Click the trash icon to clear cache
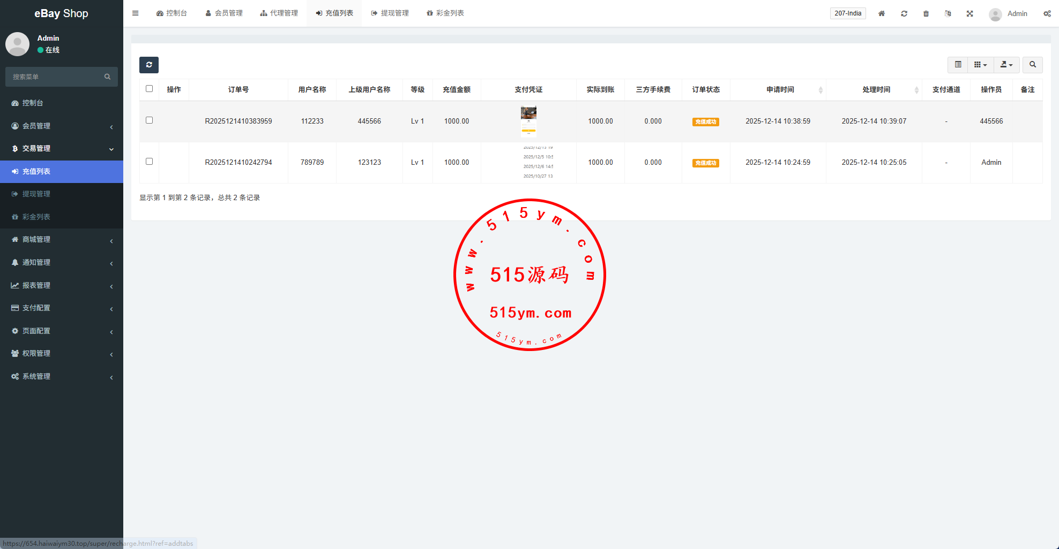The image size is (1059, 549). pyautogui.click(x=926, y=13)
